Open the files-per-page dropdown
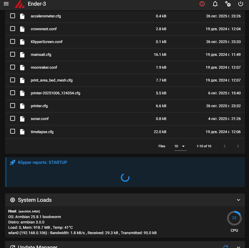The width and height of the screenshot is (249, 248). (x=180, y=146)
